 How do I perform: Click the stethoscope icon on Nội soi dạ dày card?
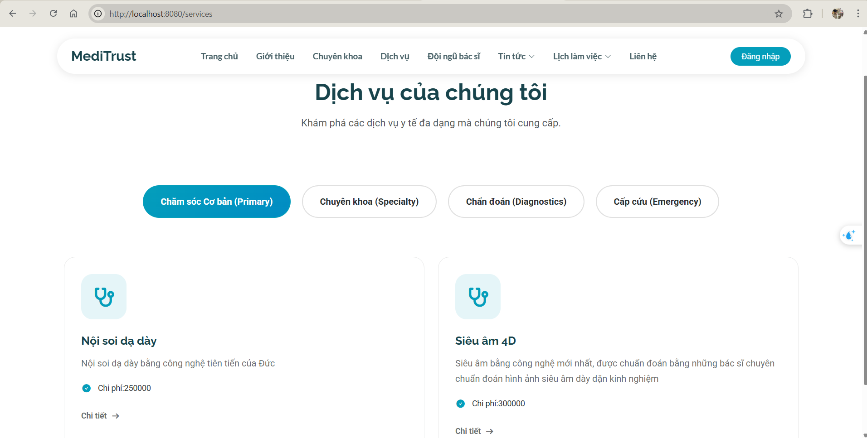[x=104, y=297]
